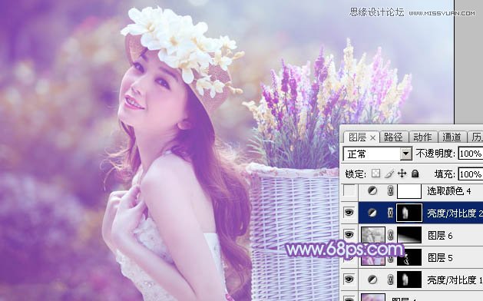Select the 亮度/对比度 2 layer name

point(455,213)
